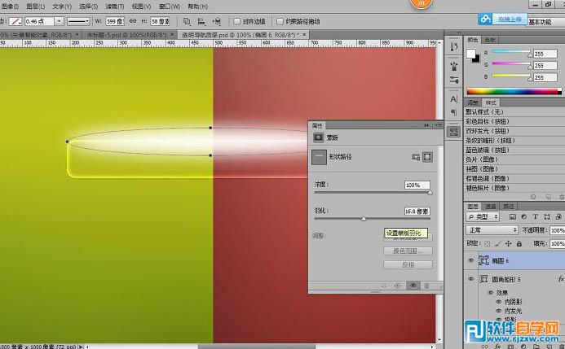Click the 蒙版 mask icon in Properties header
565x349 pixels.
pos(318,137)
